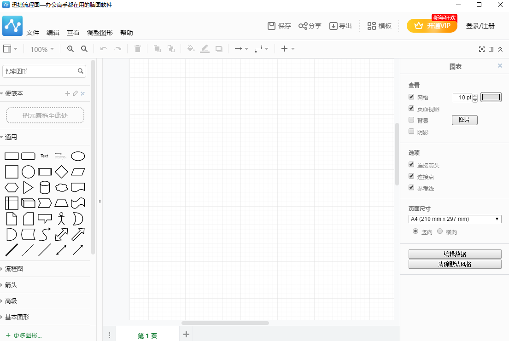Click the 开通VIP button
509x341 pixels.
point(432,26)
